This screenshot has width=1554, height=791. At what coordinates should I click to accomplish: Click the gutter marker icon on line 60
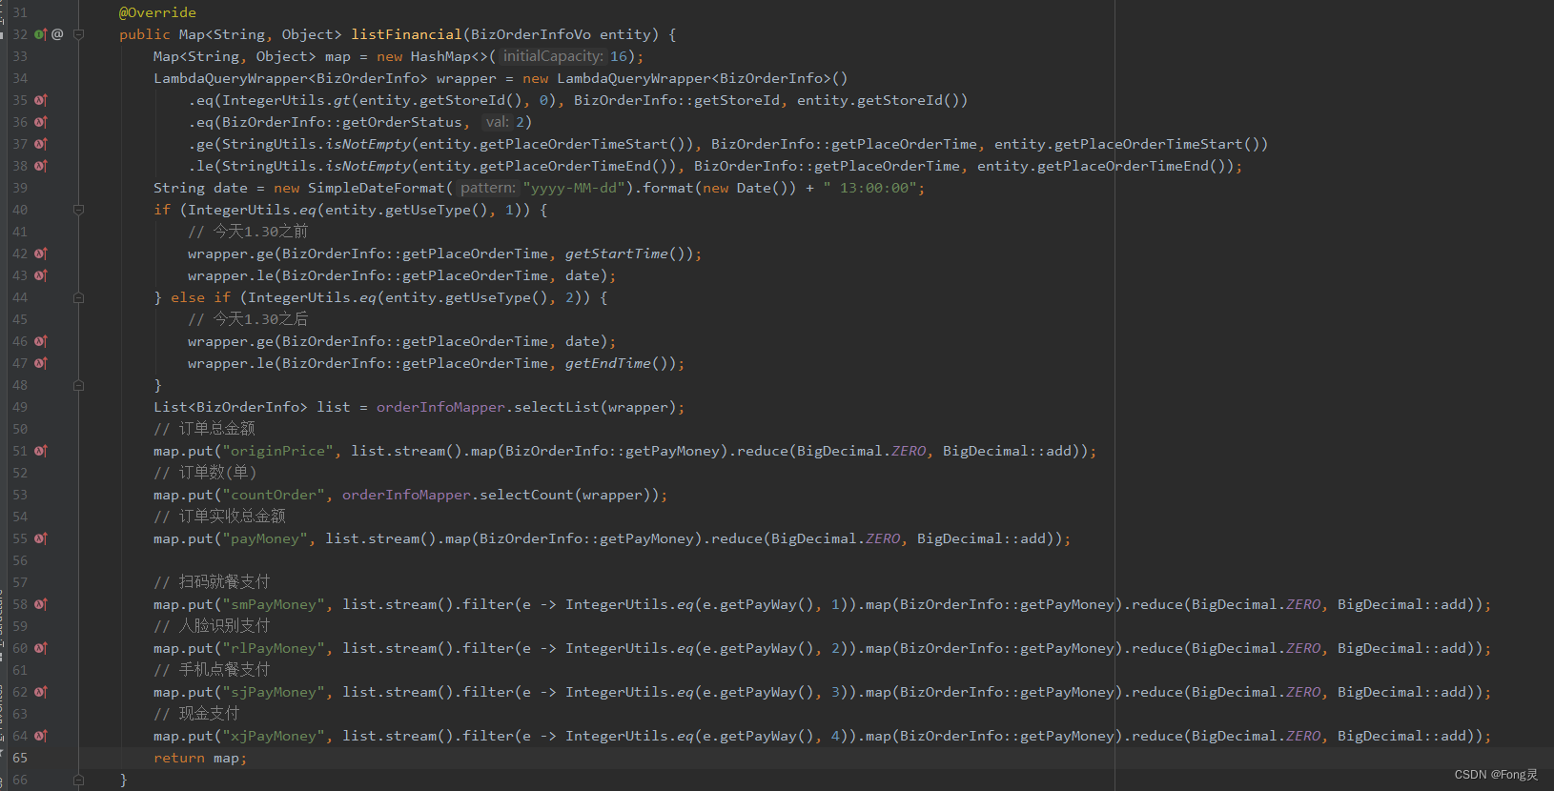point(41,648)
